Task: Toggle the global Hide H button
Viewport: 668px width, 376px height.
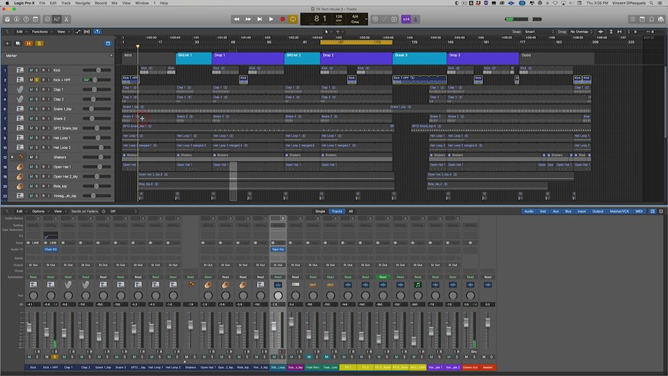Action: point(29,43)
